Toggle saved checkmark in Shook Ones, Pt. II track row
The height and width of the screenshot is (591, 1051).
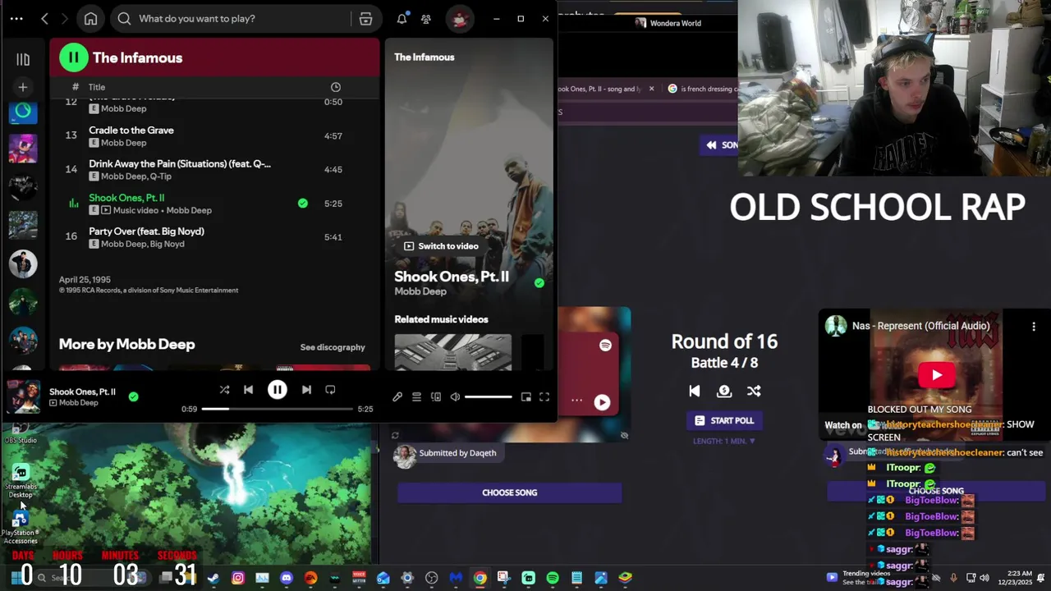tap(303, 204)
